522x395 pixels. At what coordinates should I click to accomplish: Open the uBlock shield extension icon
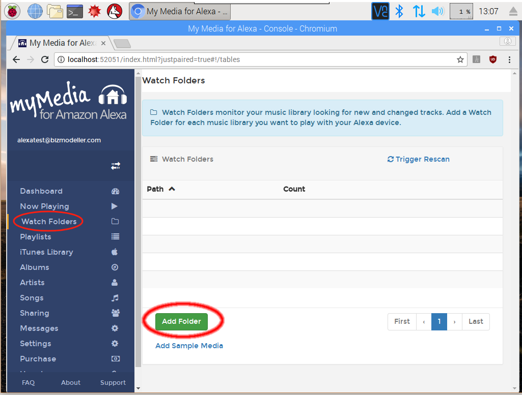click(x=492, y=59)
